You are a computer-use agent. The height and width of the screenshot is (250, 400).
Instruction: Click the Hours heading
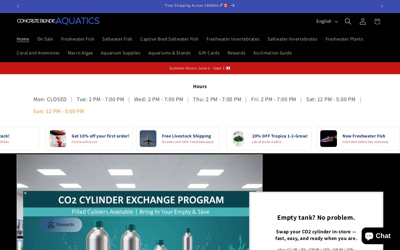point(200,86)
